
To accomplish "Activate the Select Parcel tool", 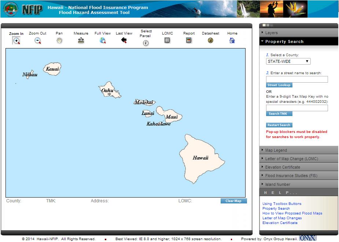I will [x=145, y=42].
